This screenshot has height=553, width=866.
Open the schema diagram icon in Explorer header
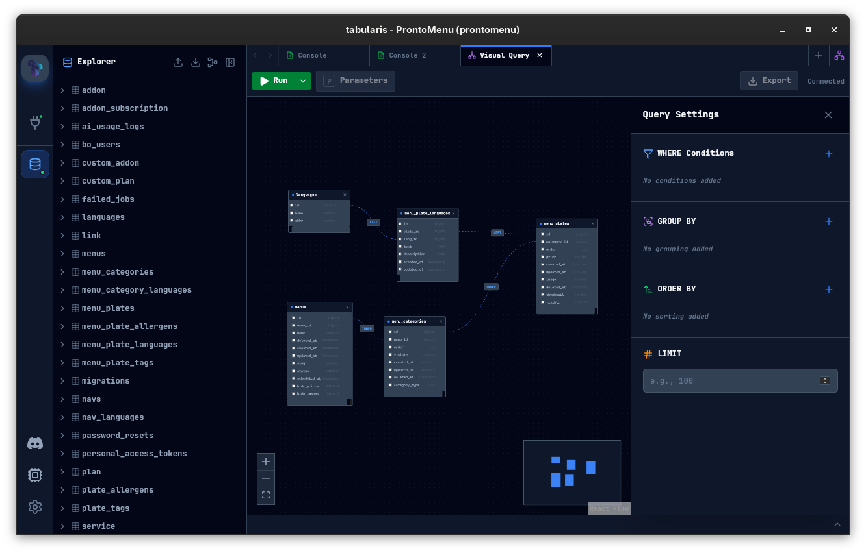pos(212,62)
